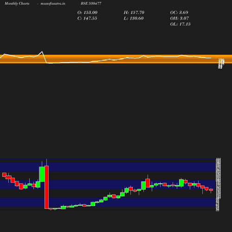This screenshot has width=232, height=232.
Task: Click the 'Monthly Charts' title text
Action: point(17,4)
